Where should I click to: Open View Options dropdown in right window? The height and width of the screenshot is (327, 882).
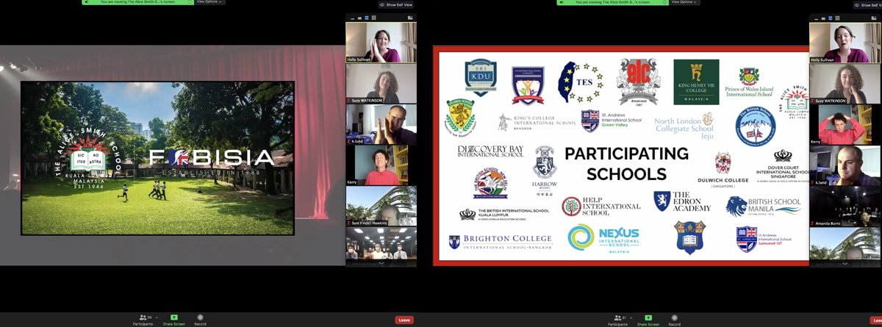pos(684,2)
